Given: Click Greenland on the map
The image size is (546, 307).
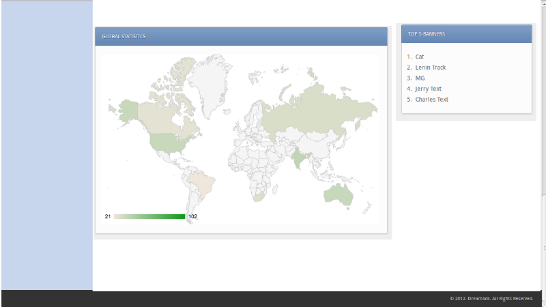Looking at the screenshot, I should 211,85.
